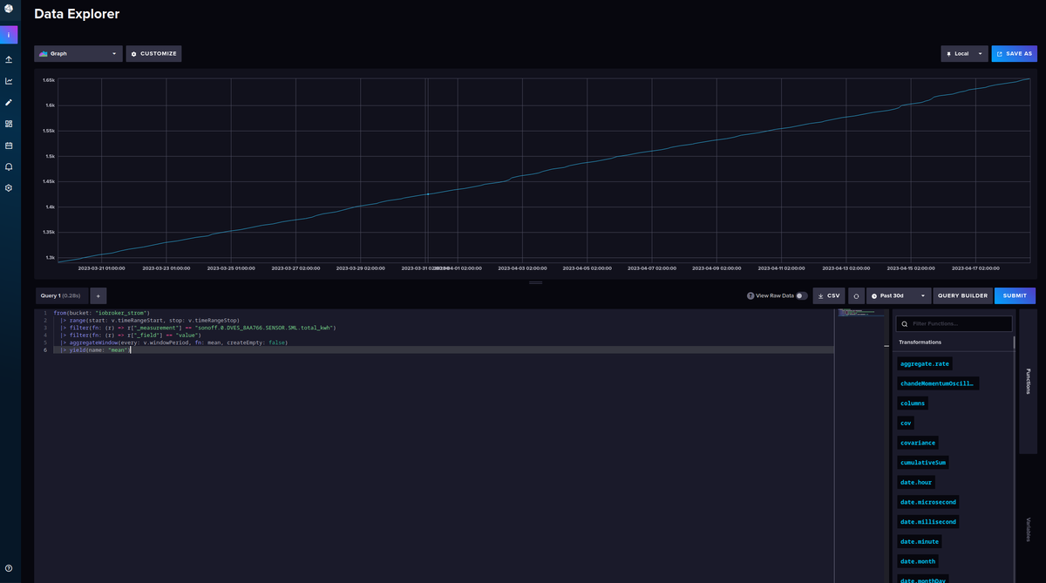Open Notebooks via the pencil icon
1046x583 pixels.
9,102
